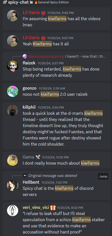This screenshot has width=112, height=236.
Task: Open Lil Osiris avatar on the 9:40 PM message
Action: point(13,16)
